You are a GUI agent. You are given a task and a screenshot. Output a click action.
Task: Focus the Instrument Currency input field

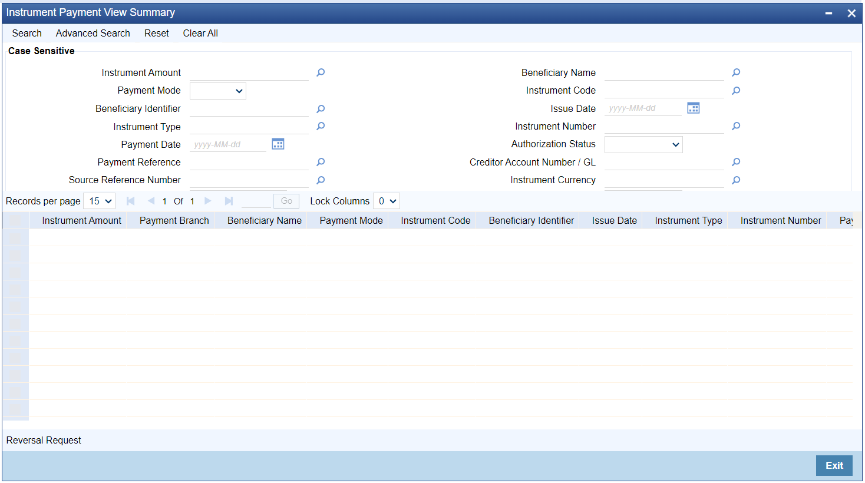[664, 180]
